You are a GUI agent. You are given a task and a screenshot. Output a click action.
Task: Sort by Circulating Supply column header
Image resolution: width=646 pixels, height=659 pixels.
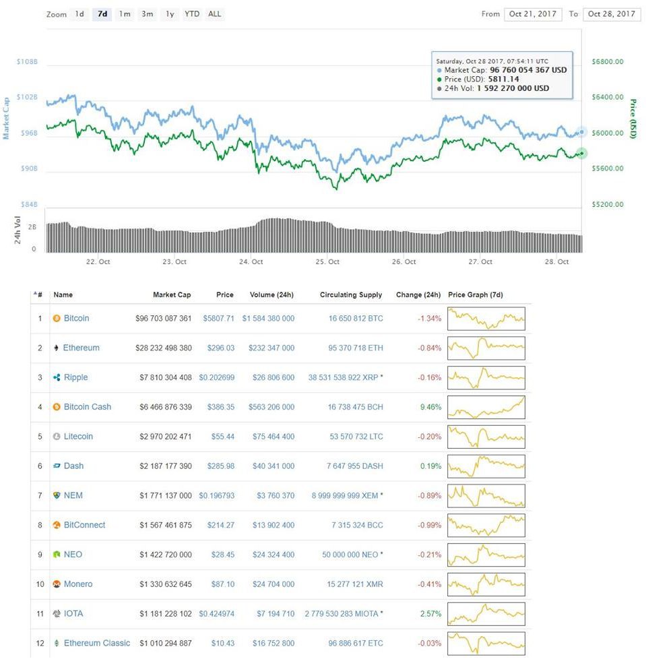[x=351, y=294]
